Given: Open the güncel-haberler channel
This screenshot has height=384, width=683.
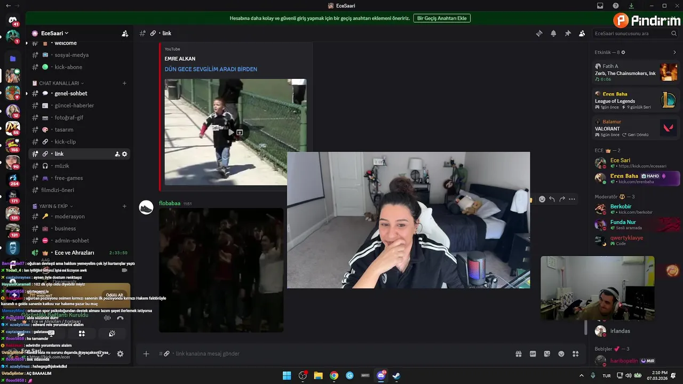Looking at the screenshot, I should pyautogui.click(x=80, y=106).
